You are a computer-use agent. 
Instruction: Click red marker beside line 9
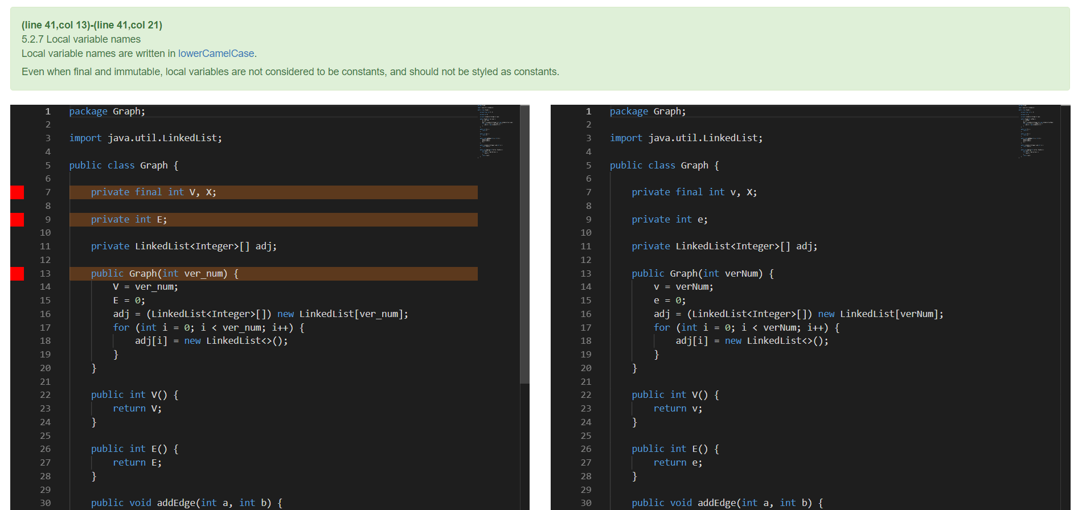point(17,220)
